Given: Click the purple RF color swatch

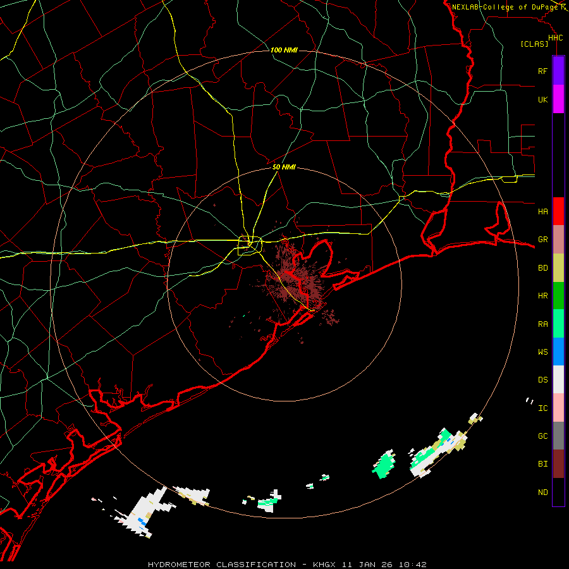Looking at the screenshot, I should (558, 71).
